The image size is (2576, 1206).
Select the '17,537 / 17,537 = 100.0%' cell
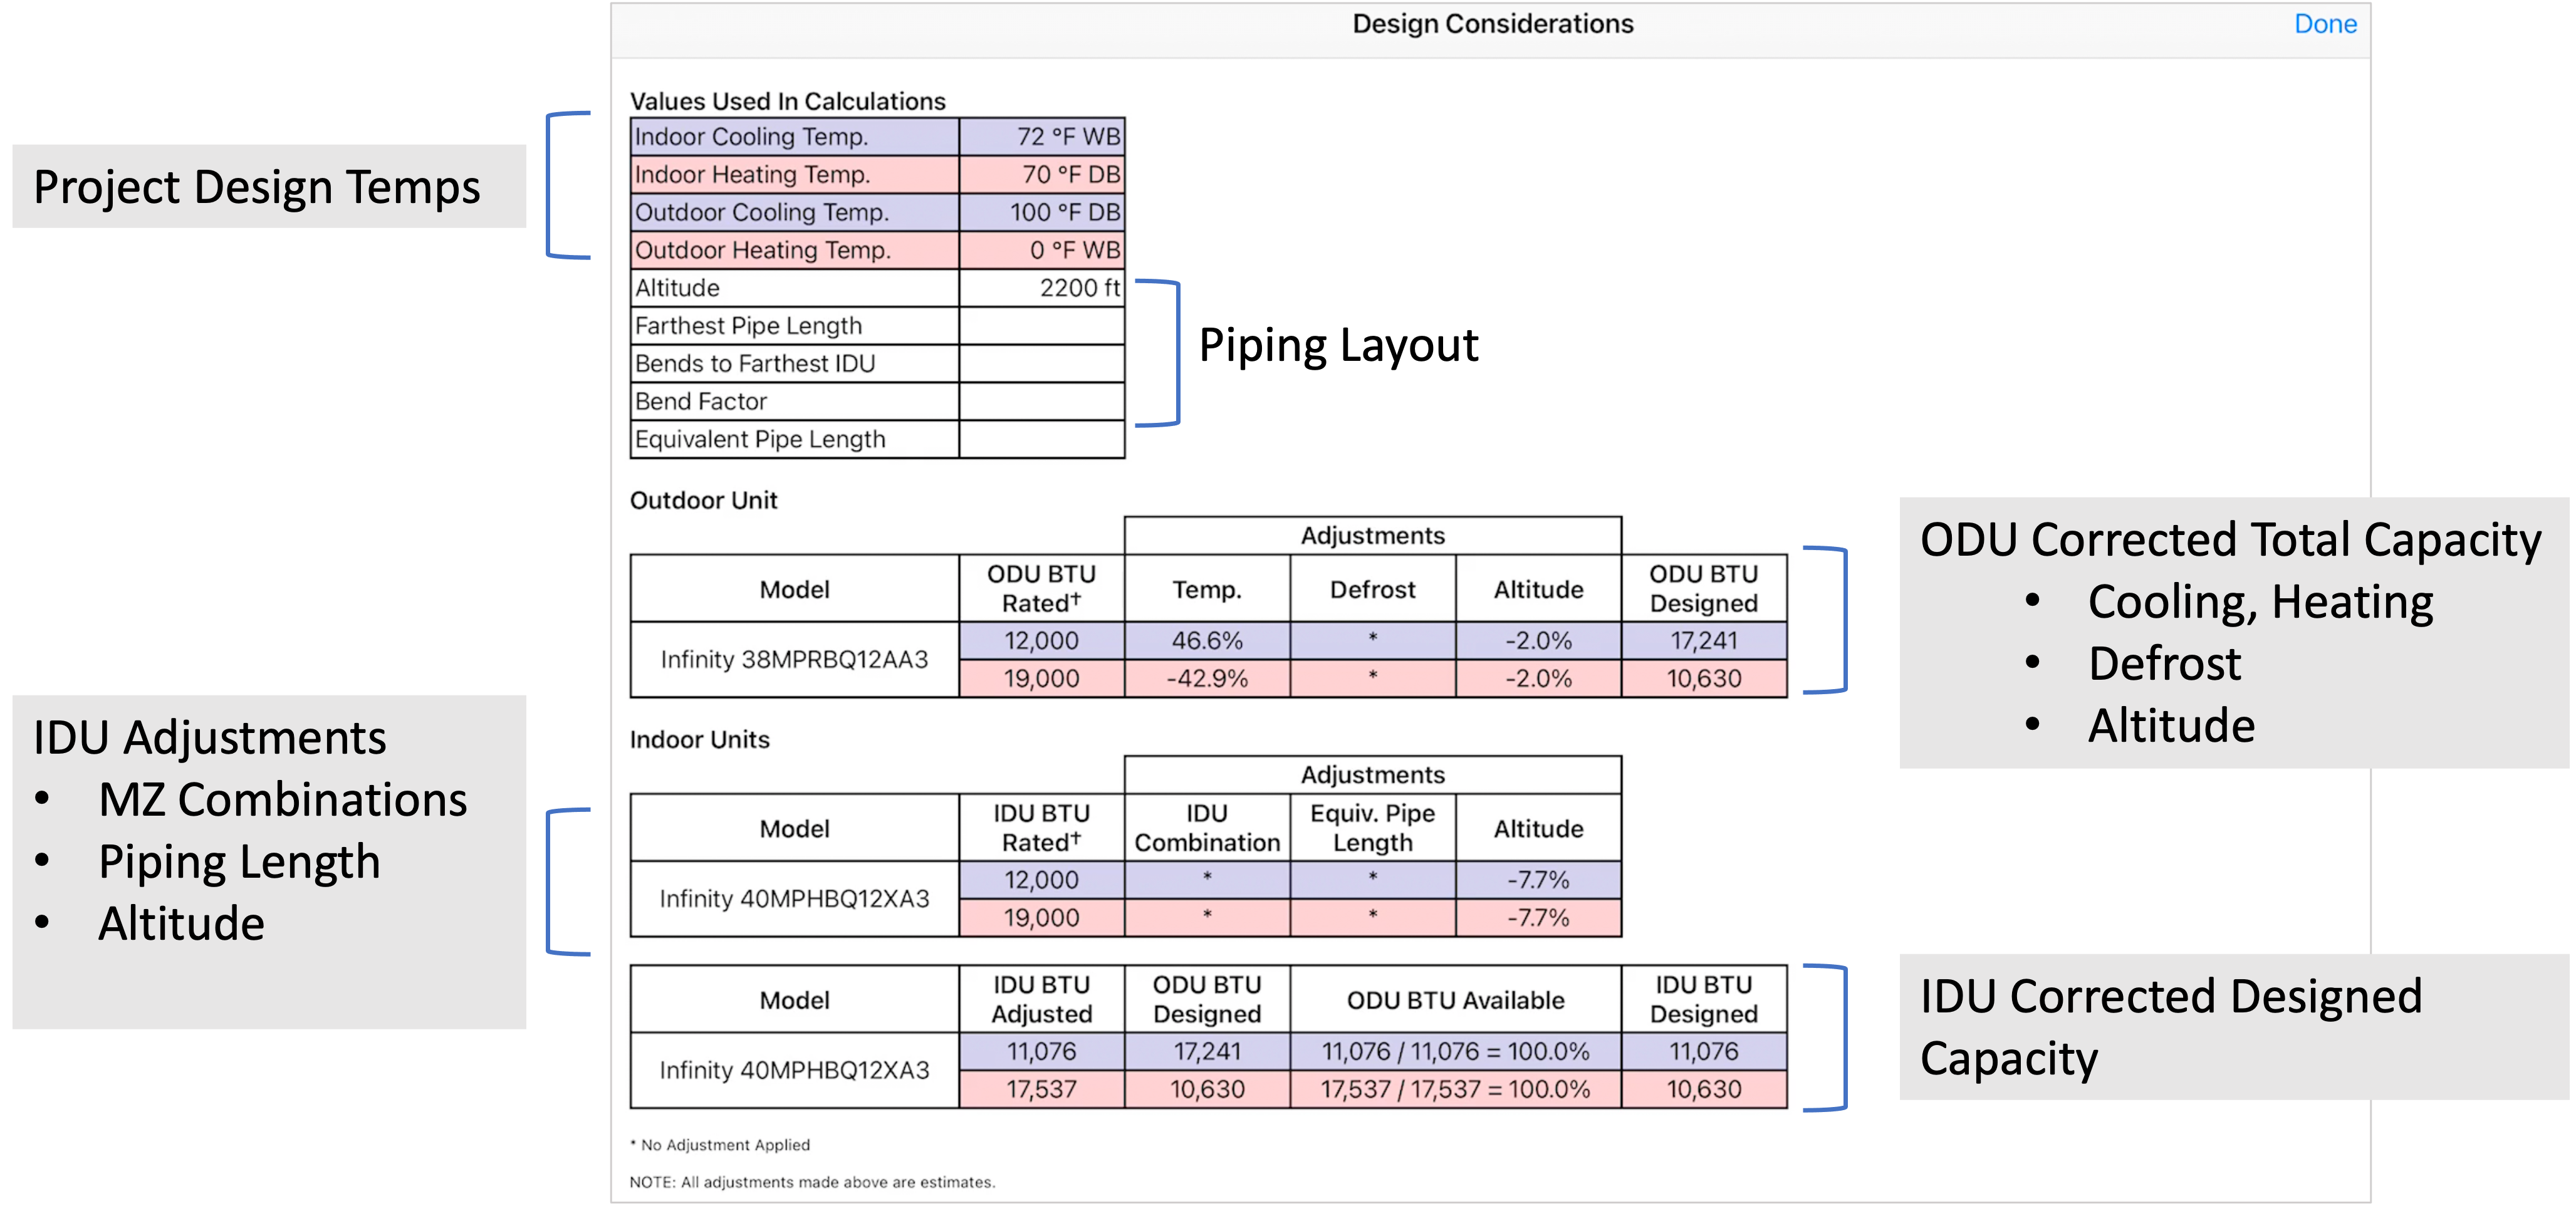point(1456,1090)
